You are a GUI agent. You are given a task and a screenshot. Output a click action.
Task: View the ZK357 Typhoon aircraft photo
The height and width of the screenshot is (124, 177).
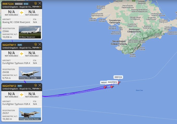click(x=30, y=114)
